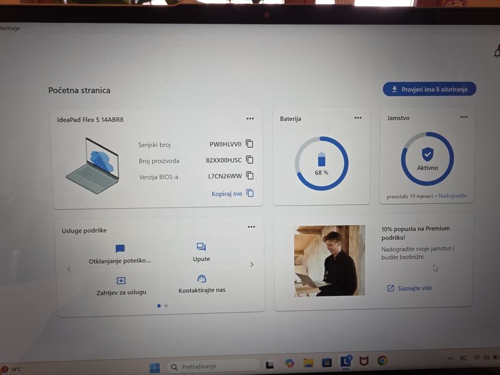Viewport: 500px width, 375px height.
Task: Click the Nadogradite warranty link
Action: tap(453, 196)
